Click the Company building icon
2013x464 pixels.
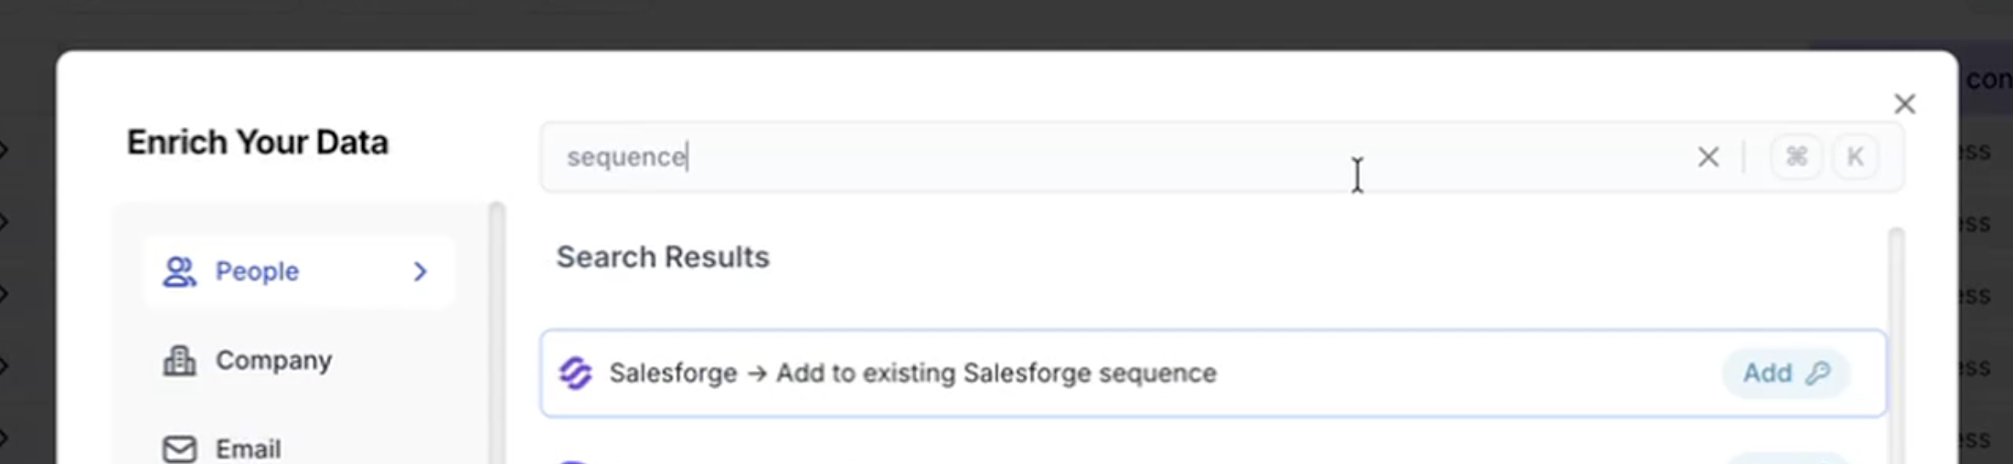tap(179, 361)
